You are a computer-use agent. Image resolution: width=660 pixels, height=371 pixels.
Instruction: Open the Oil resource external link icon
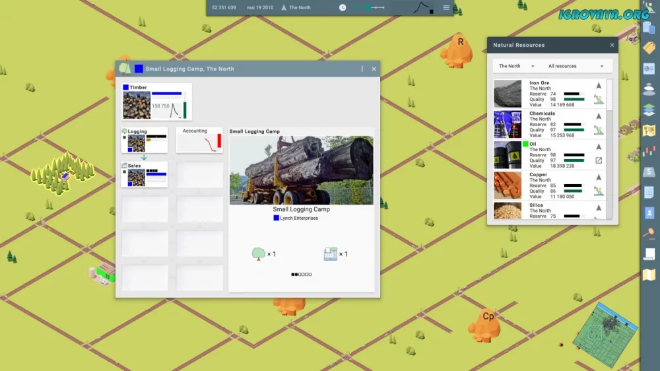coord(599,160)
